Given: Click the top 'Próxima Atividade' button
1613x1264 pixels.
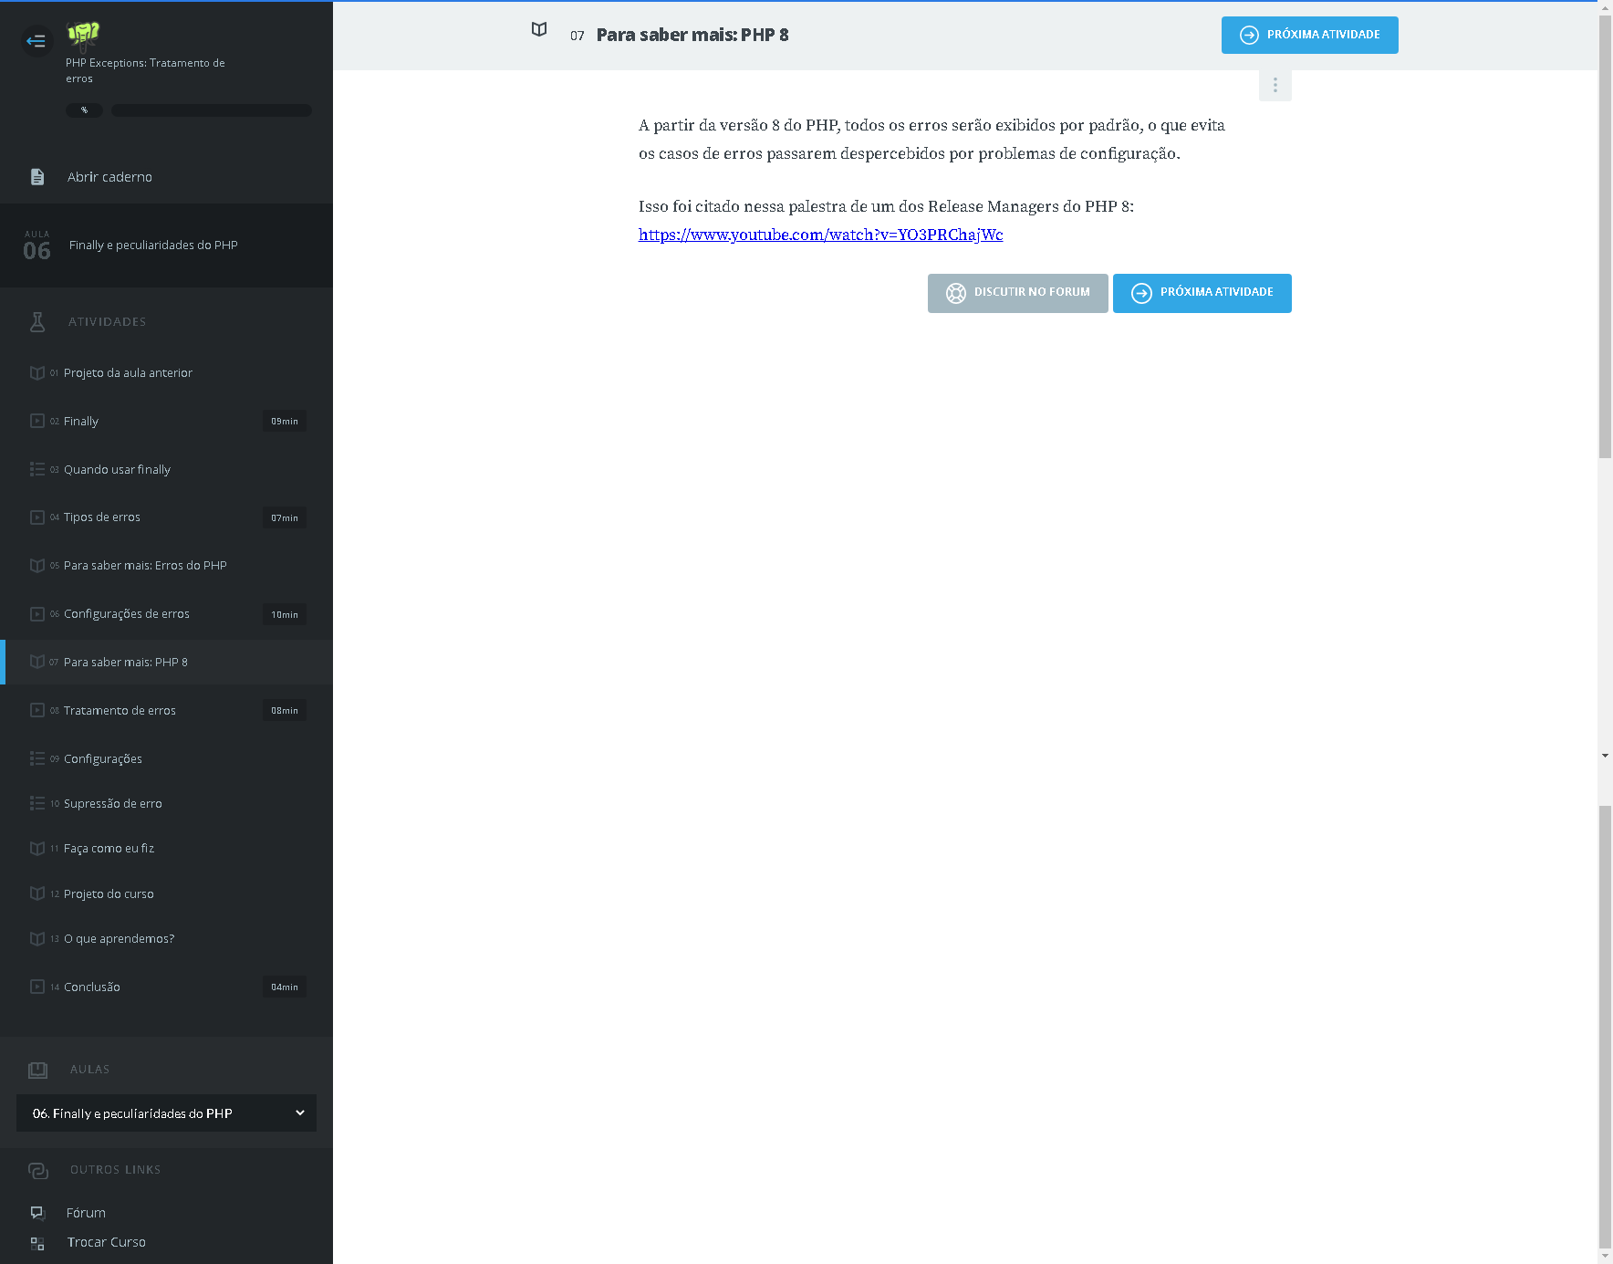Looking at the screenshot, I should pyautogui.click(x=1309, y=36).
